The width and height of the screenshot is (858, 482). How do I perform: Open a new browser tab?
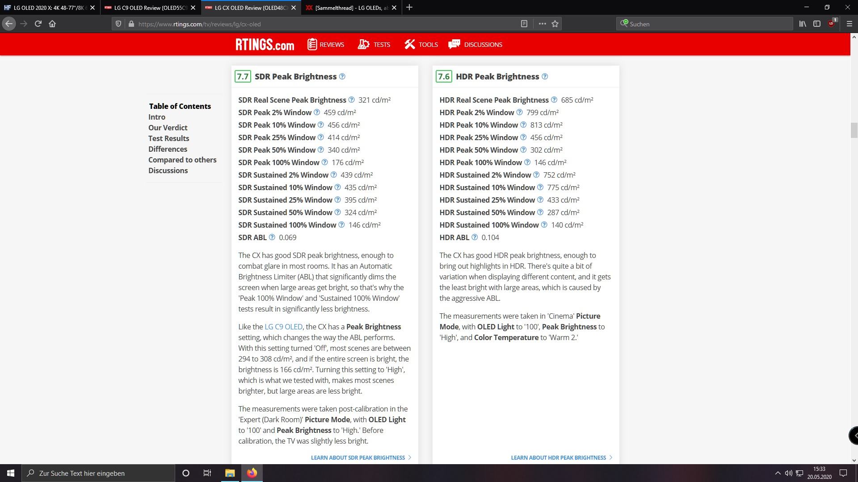(409, 8)
